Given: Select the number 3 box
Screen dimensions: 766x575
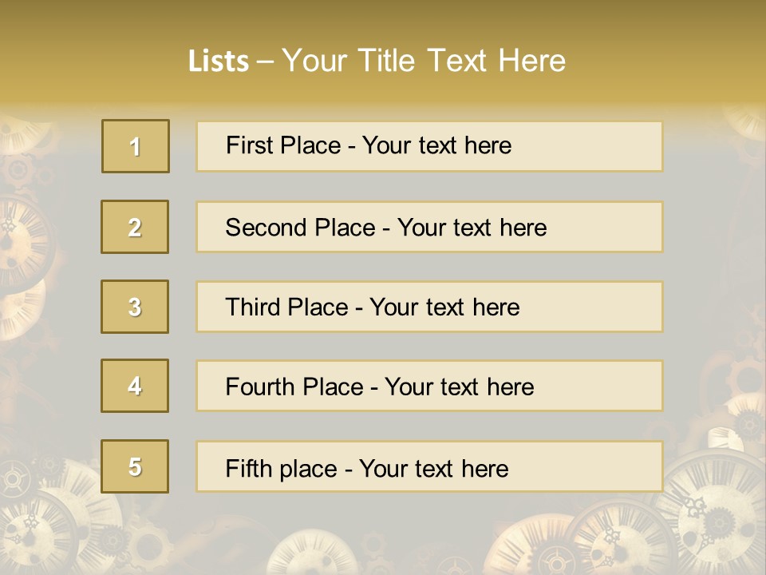Looking at the screenshot, I should (135, 307).
